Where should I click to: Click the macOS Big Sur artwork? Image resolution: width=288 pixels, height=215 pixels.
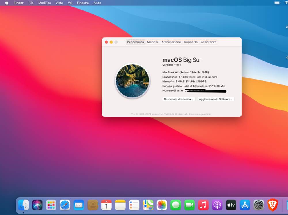(132, 81)
